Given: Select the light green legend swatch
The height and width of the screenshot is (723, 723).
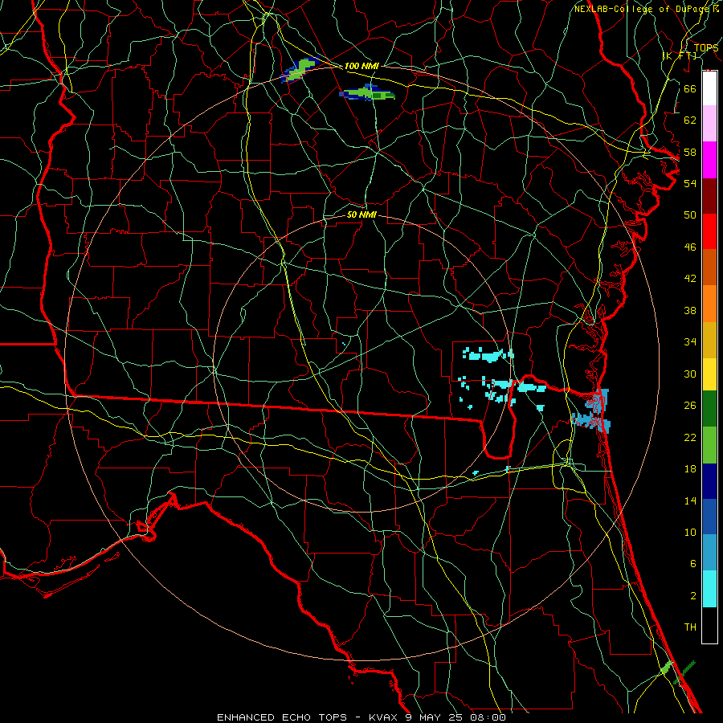Looking at the screenshot, I should click(x=709, y=445).
